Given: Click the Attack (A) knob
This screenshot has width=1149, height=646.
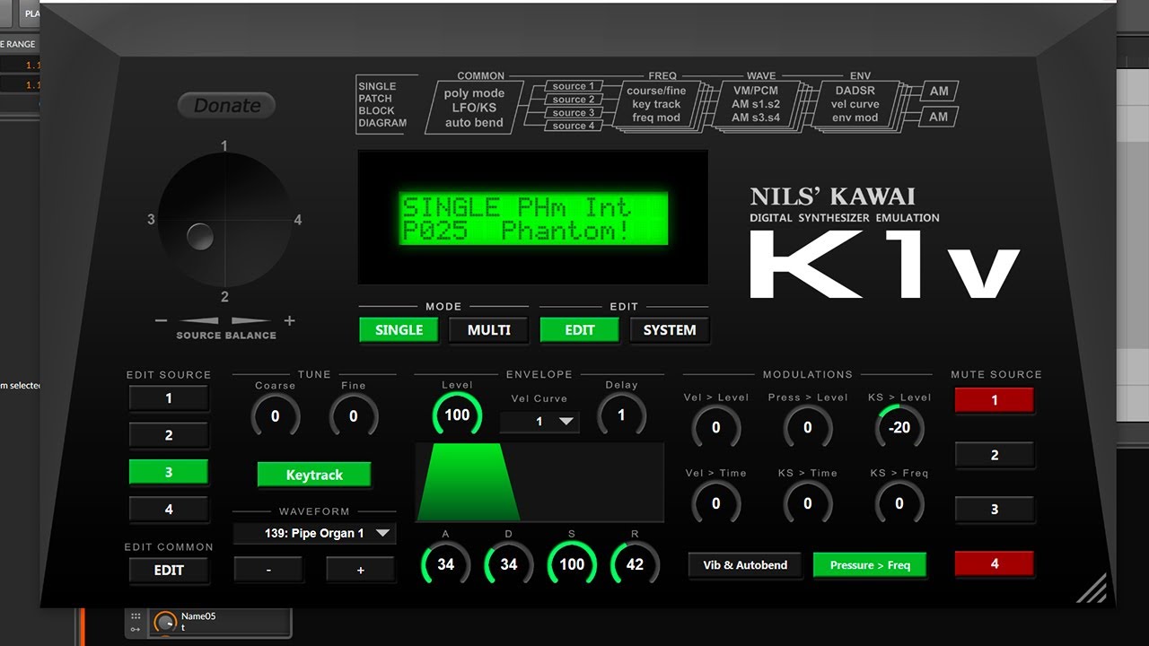Looking at the screenshot, I should click(x=446, y=564).
